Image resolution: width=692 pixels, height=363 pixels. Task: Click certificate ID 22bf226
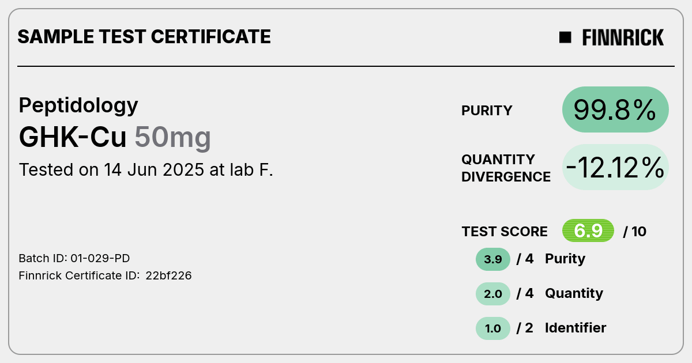pyautogui.click(x=105, y=275)
